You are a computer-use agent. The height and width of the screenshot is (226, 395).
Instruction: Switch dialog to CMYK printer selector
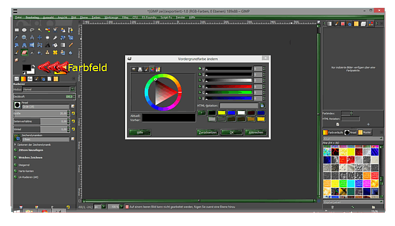(140, 69)
